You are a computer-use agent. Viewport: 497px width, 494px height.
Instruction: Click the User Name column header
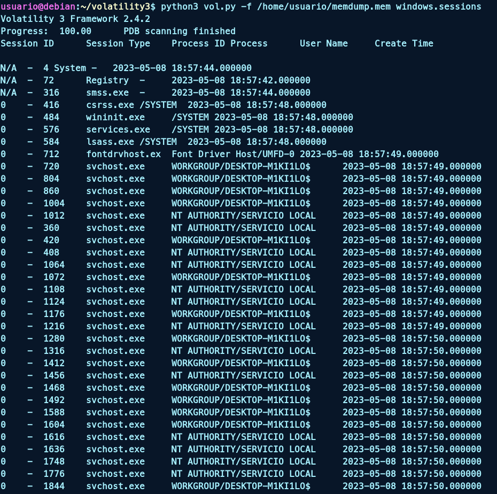click(323, 43)
